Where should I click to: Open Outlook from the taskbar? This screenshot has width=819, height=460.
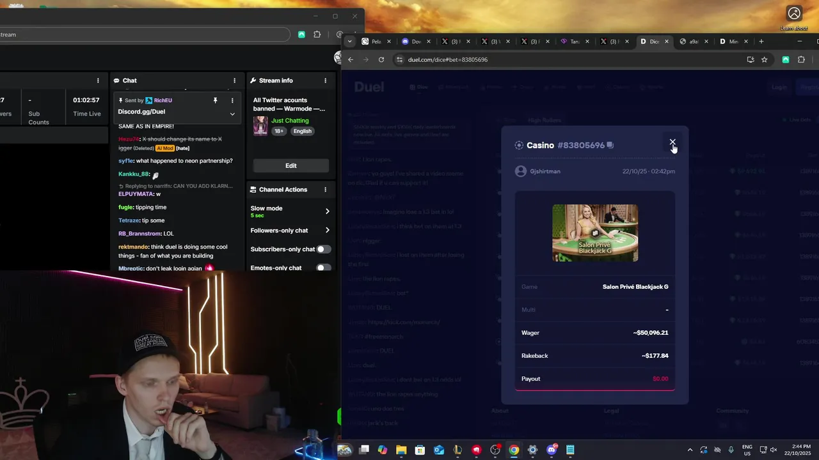pyautogui.click(x=439, y=450)
